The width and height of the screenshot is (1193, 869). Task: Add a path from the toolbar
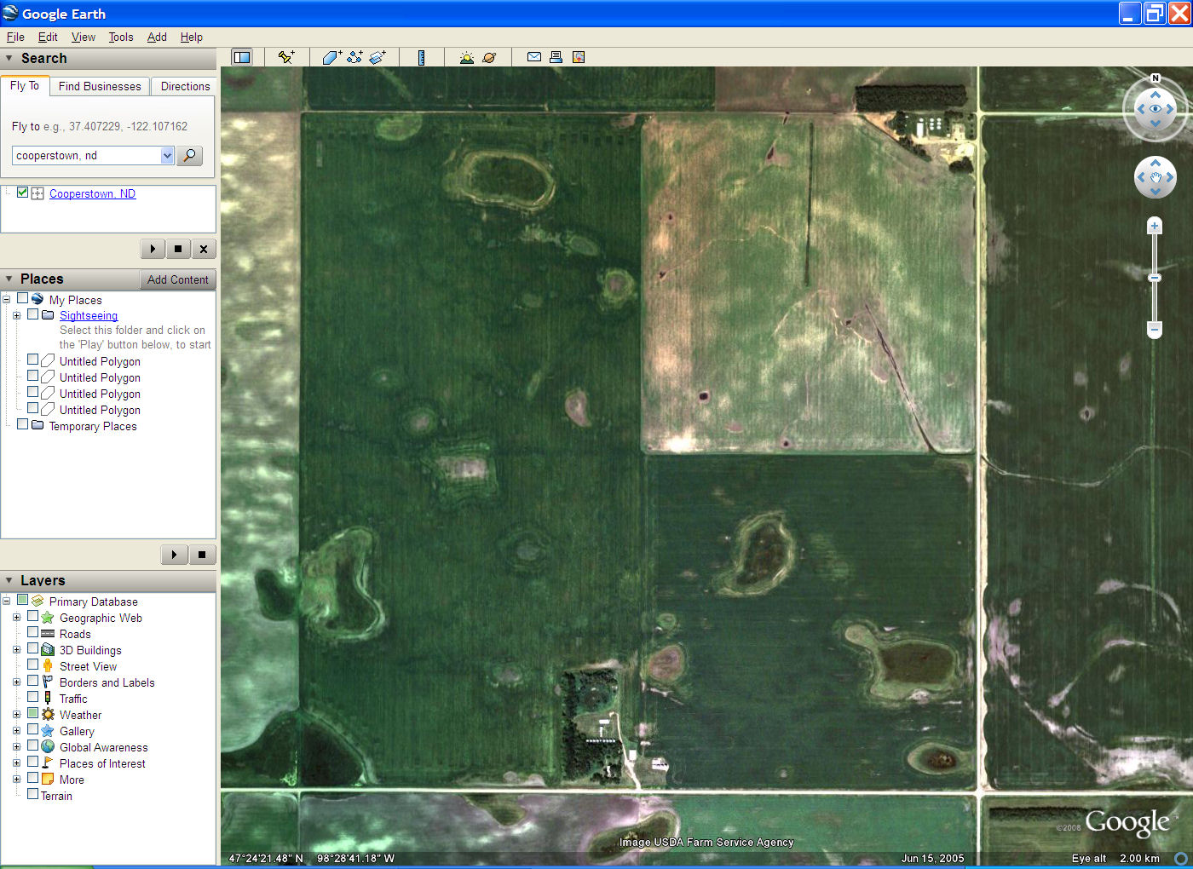[354, 57]
